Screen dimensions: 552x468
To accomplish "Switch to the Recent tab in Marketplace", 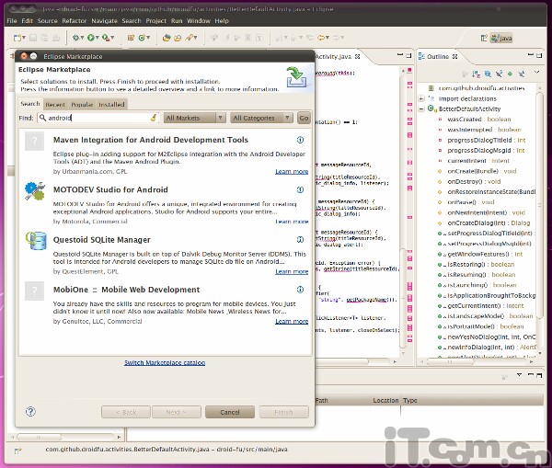I will [55, 105].
